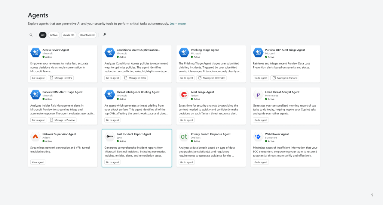Open the Purview DLP Alert Triage Agent card title
Image resolution: width=383 pixels, height=205 pixels.
tap(285, 50)
